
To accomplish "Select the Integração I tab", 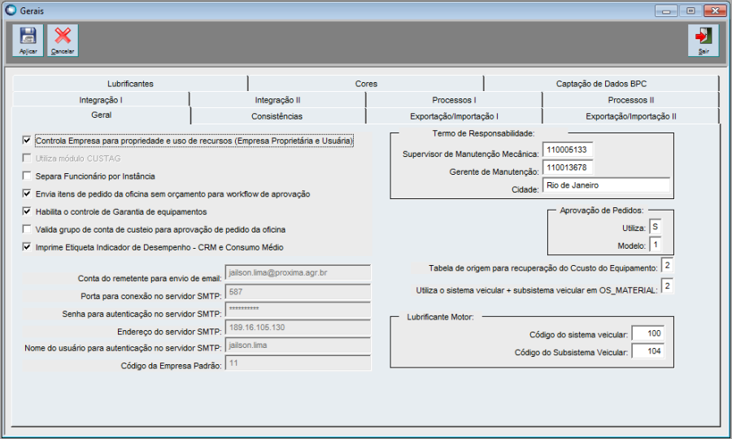I will coord(101,100).
